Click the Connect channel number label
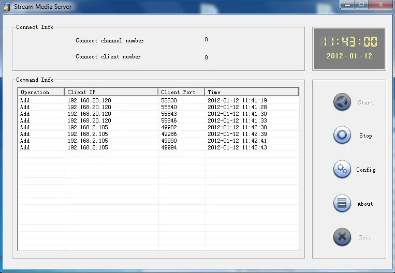 pyautogui.click(x=110, y=40)
